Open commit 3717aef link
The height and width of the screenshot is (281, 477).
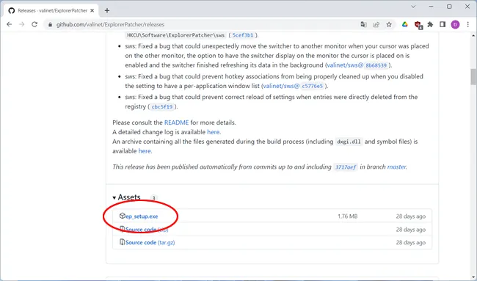click(346, 167)
